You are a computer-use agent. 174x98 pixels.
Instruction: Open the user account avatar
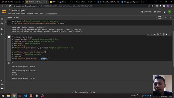pos(169,12)
